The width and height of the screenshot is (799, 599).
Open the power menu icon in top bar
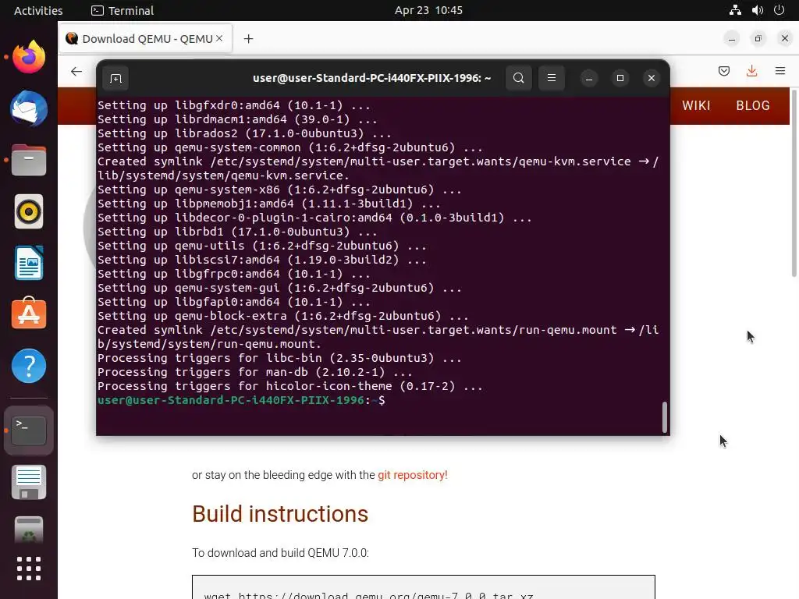pyautogui.click(x=779, y=10)
